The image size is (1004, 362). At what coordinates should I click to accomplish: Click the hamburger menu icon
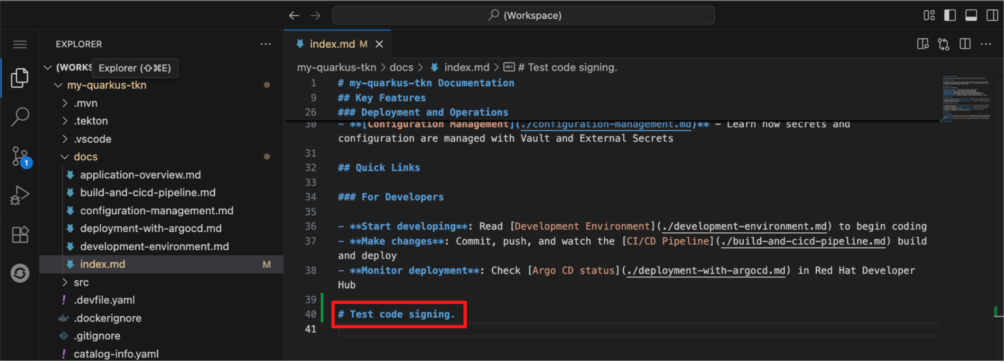[20, 44]
